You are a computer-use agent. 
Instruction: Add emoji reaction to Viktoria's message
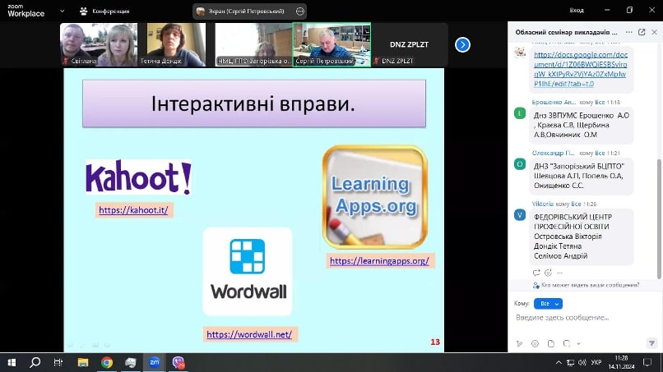(548, 273)
